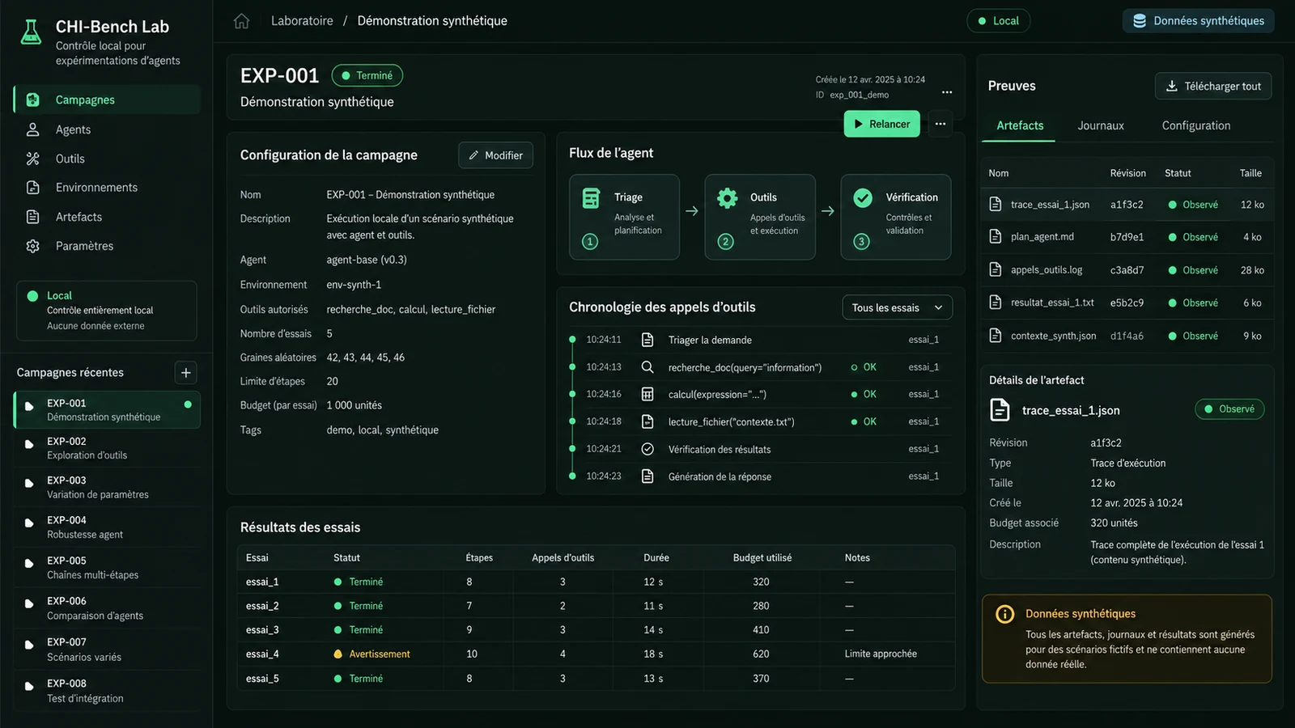1295x728 pixels.
Task: Select the Outils step gear card
Action: (x=760, y=217)
